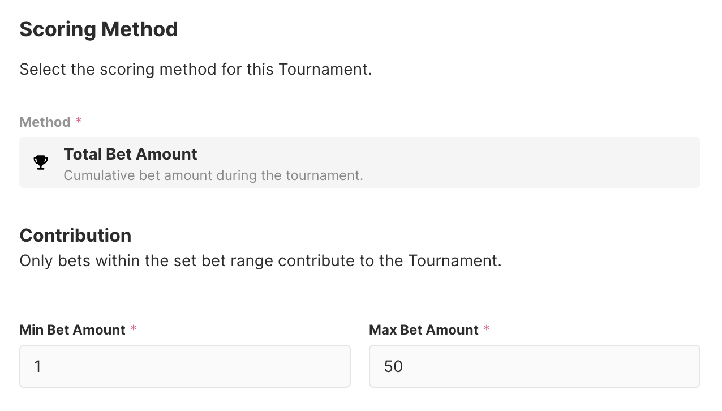Click the word 'Tournament' in the scoring description
Image resolution: width=722 pixels, height=411 pixels.
pos(323,70)
